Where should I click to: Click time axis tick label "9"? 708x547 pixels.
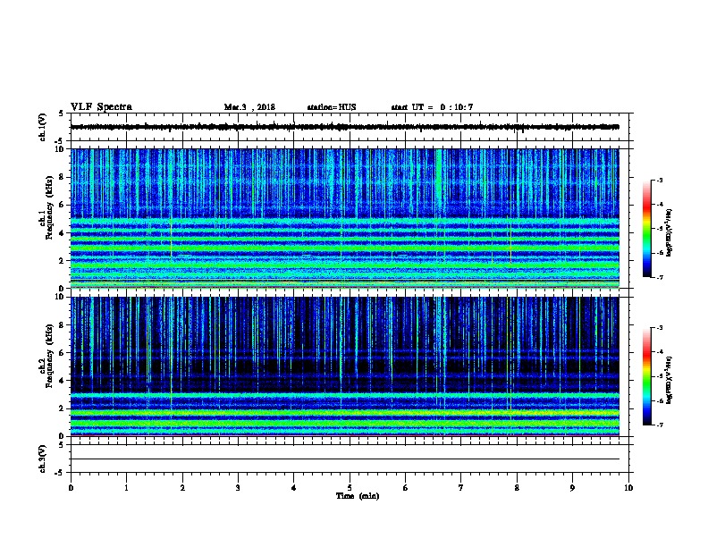pyautogui.click(x=572, y=488)
